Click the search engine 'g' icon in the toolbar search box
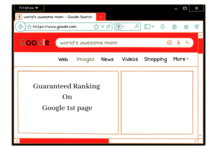 pyautogui.click(x=118, y=26)
